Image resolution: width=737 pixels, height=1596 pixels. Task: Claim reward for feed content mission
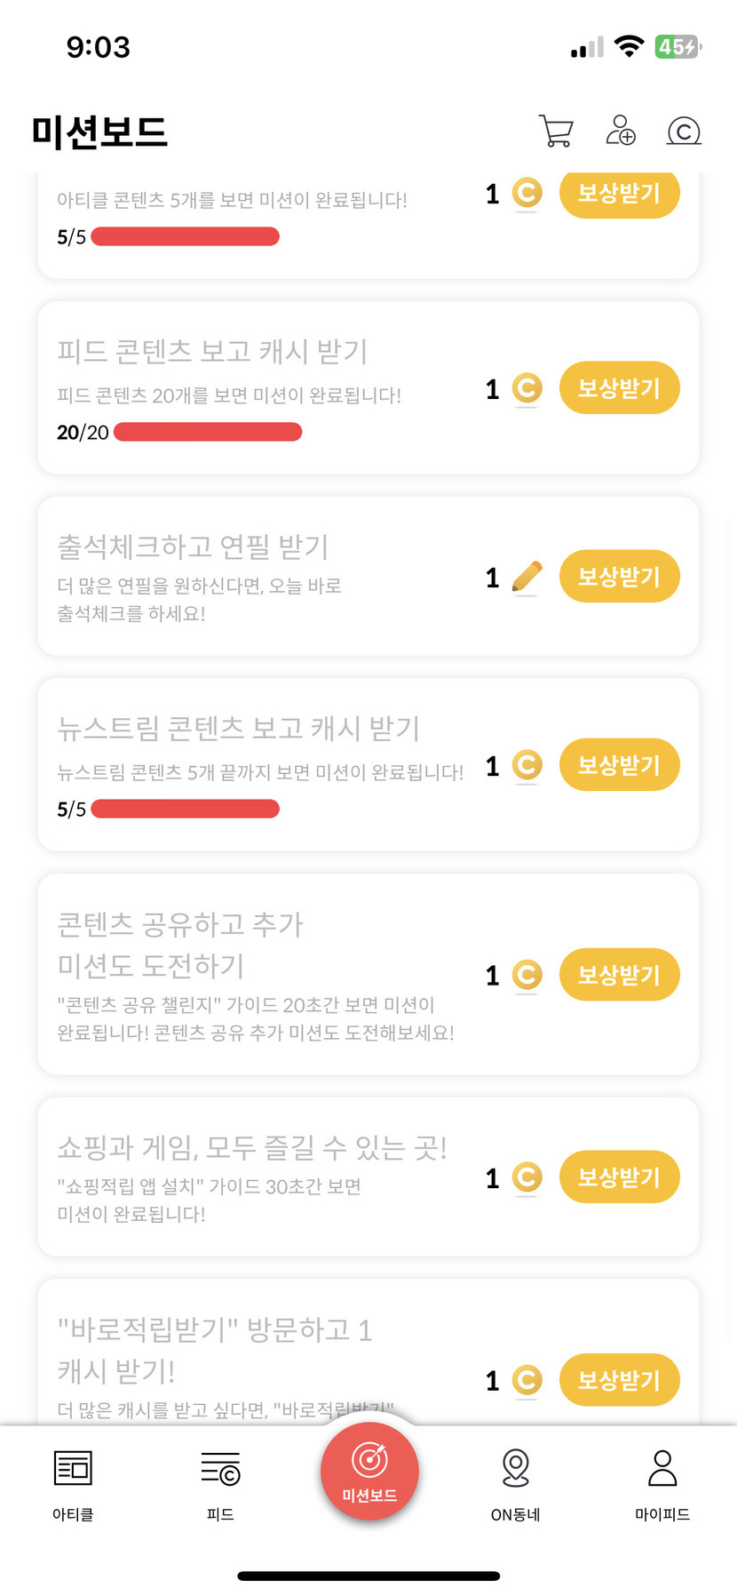point(619,388)
